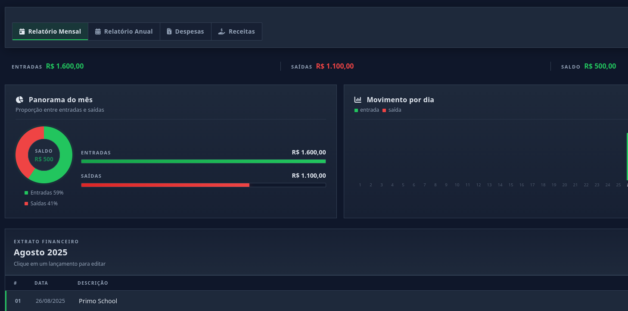This screenshot has height=311, width=628.
Task: Click the DATA column header
Action: pos(41,283)
